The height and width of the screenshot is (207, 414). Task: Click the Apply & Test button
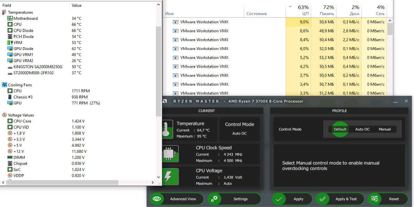340,199
